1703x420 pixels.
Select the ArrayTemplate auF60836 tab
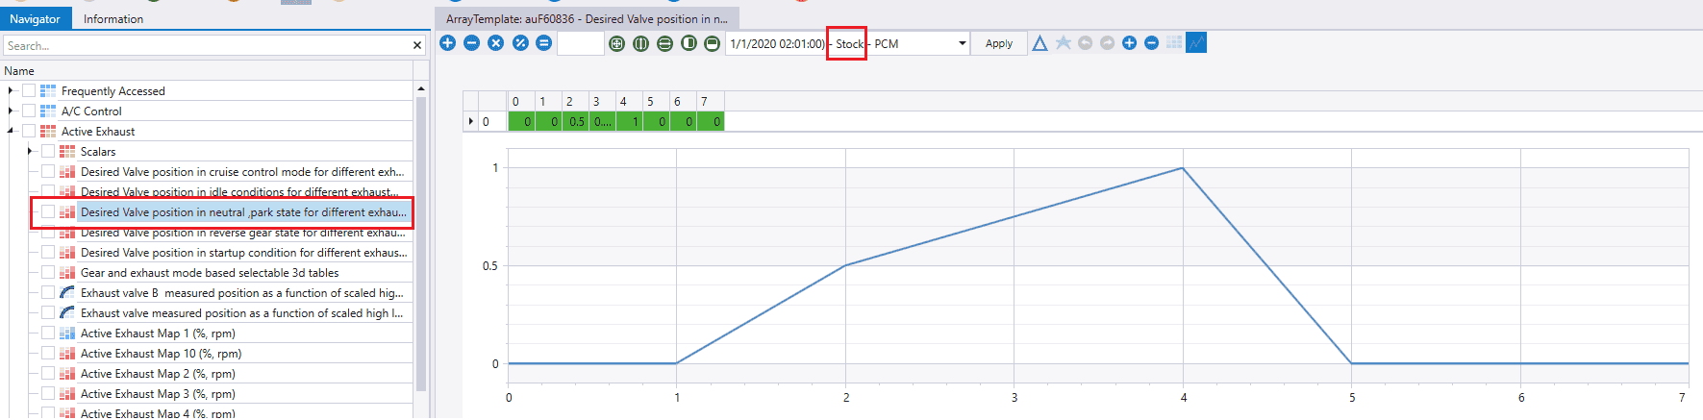587,18
